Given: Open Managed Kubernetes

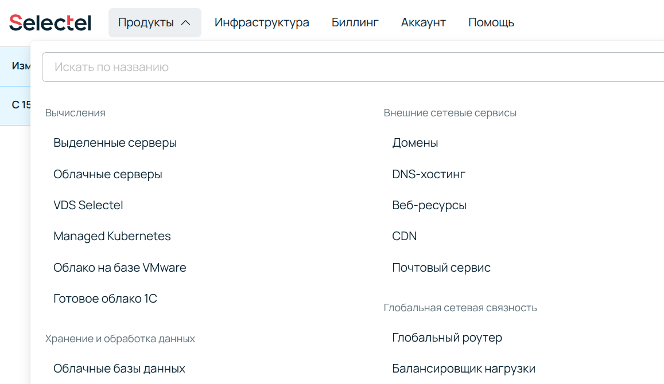Looking at the screenshot, I should 111,236.
